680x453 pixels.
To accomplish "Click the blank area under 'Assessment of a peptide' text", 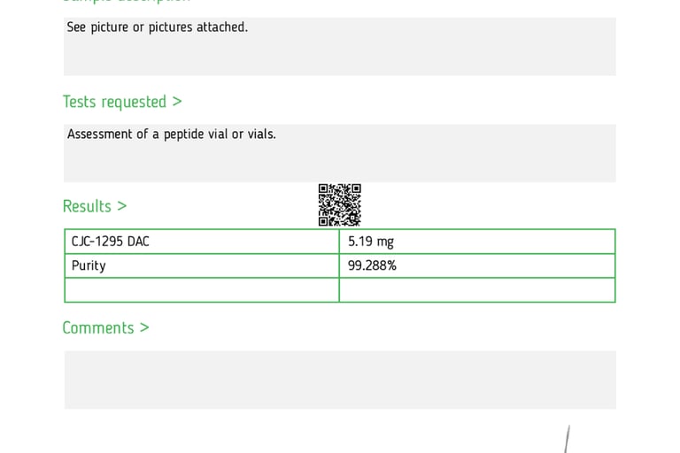I will click(x=340, y=162).
